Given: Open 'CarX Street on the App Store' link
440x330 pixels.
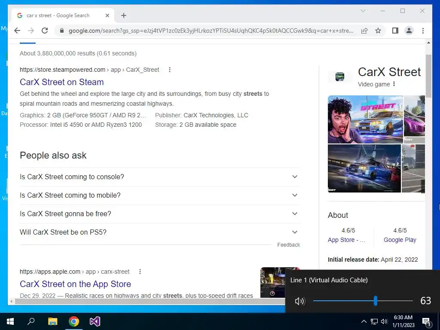Looking at the screenshot, I should [76, 284].
